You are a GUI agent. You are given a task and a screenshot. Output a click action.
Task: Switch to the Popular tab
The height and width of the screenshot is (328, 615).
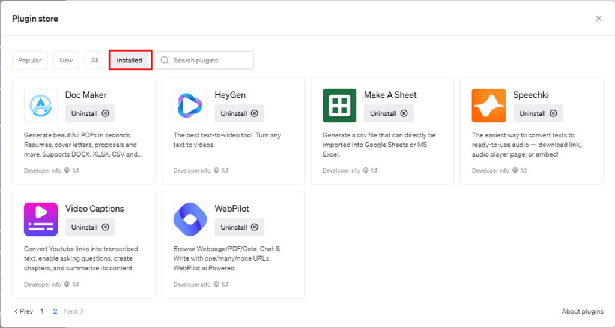coord(30,60)
